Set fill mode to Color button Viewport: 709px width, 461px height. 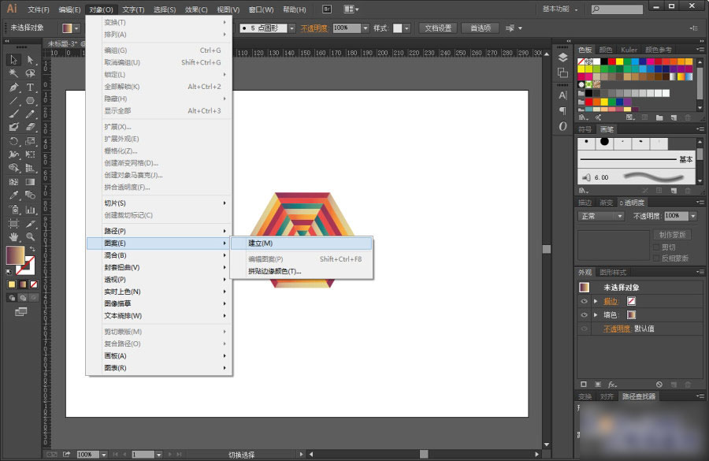[x=12, y=284]
